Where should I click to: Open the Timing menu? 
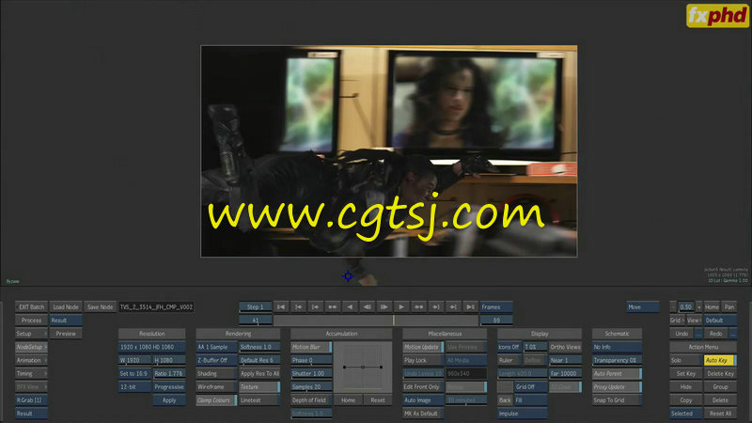(31, 373)
